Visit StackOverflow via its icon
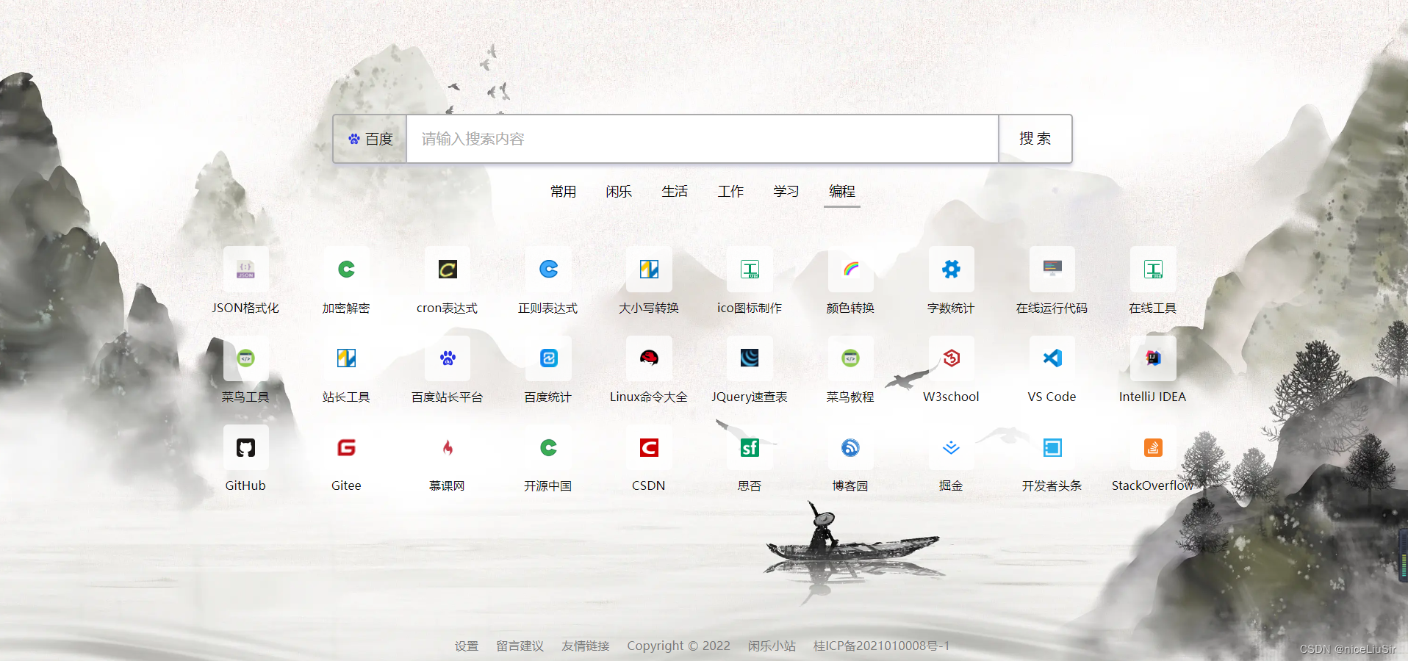The image size is (1408, 661). [1152, 447]
